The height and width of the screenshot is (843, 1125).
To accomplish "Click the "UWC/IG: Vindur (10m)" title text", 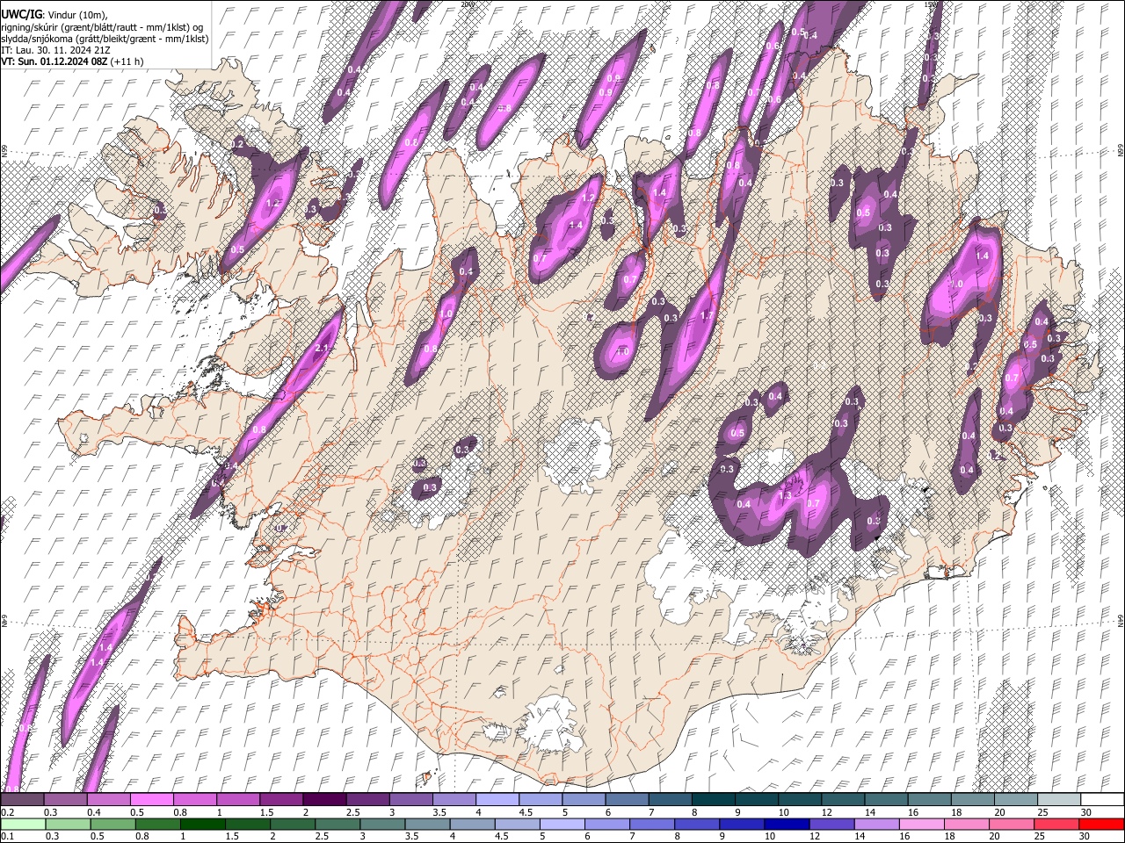I will pyautogui.click(x=52, y=14).
